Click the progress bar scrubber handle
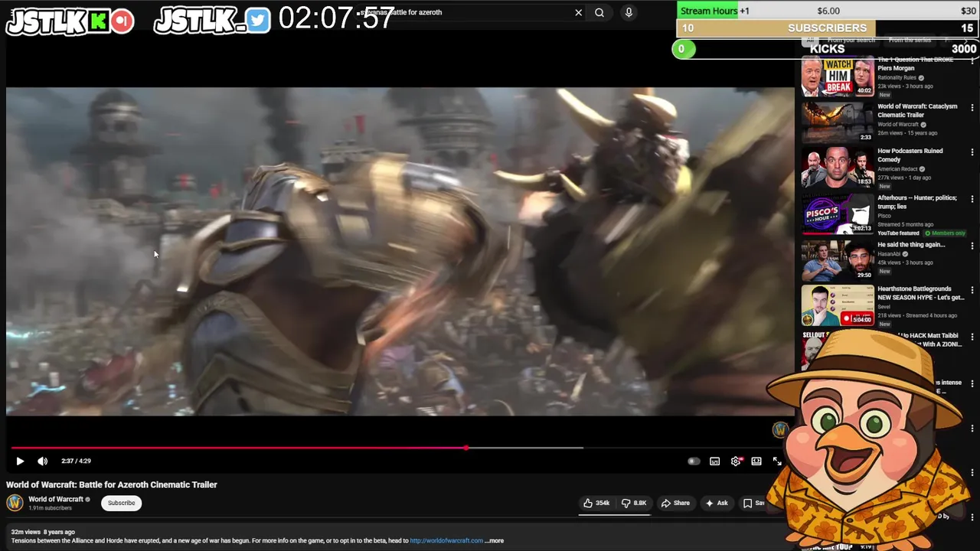 pos(465,448)
